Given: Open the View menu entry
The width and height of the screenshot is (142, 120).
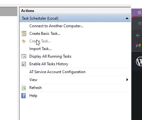Looking at the screenshot, I should point(33,80).
